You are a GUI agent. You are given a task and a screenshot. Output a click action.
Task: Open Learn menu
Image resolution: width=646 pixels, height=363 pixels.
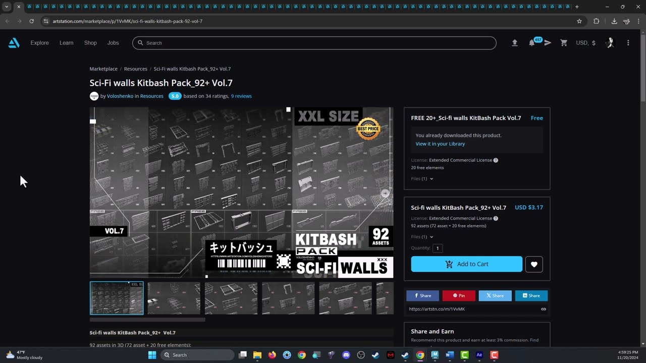(x=66, y=43)
